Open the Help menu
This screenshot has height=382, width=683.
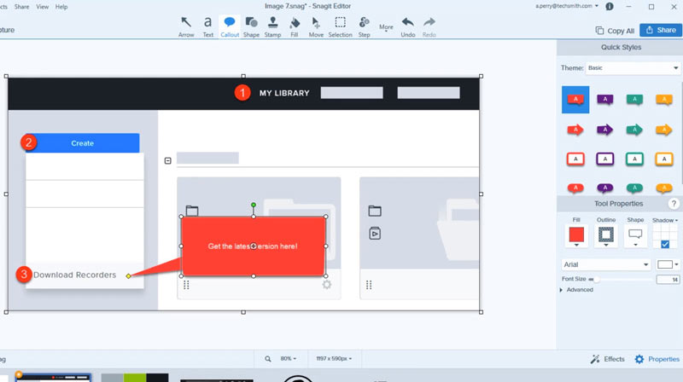(x=61, y=6)
